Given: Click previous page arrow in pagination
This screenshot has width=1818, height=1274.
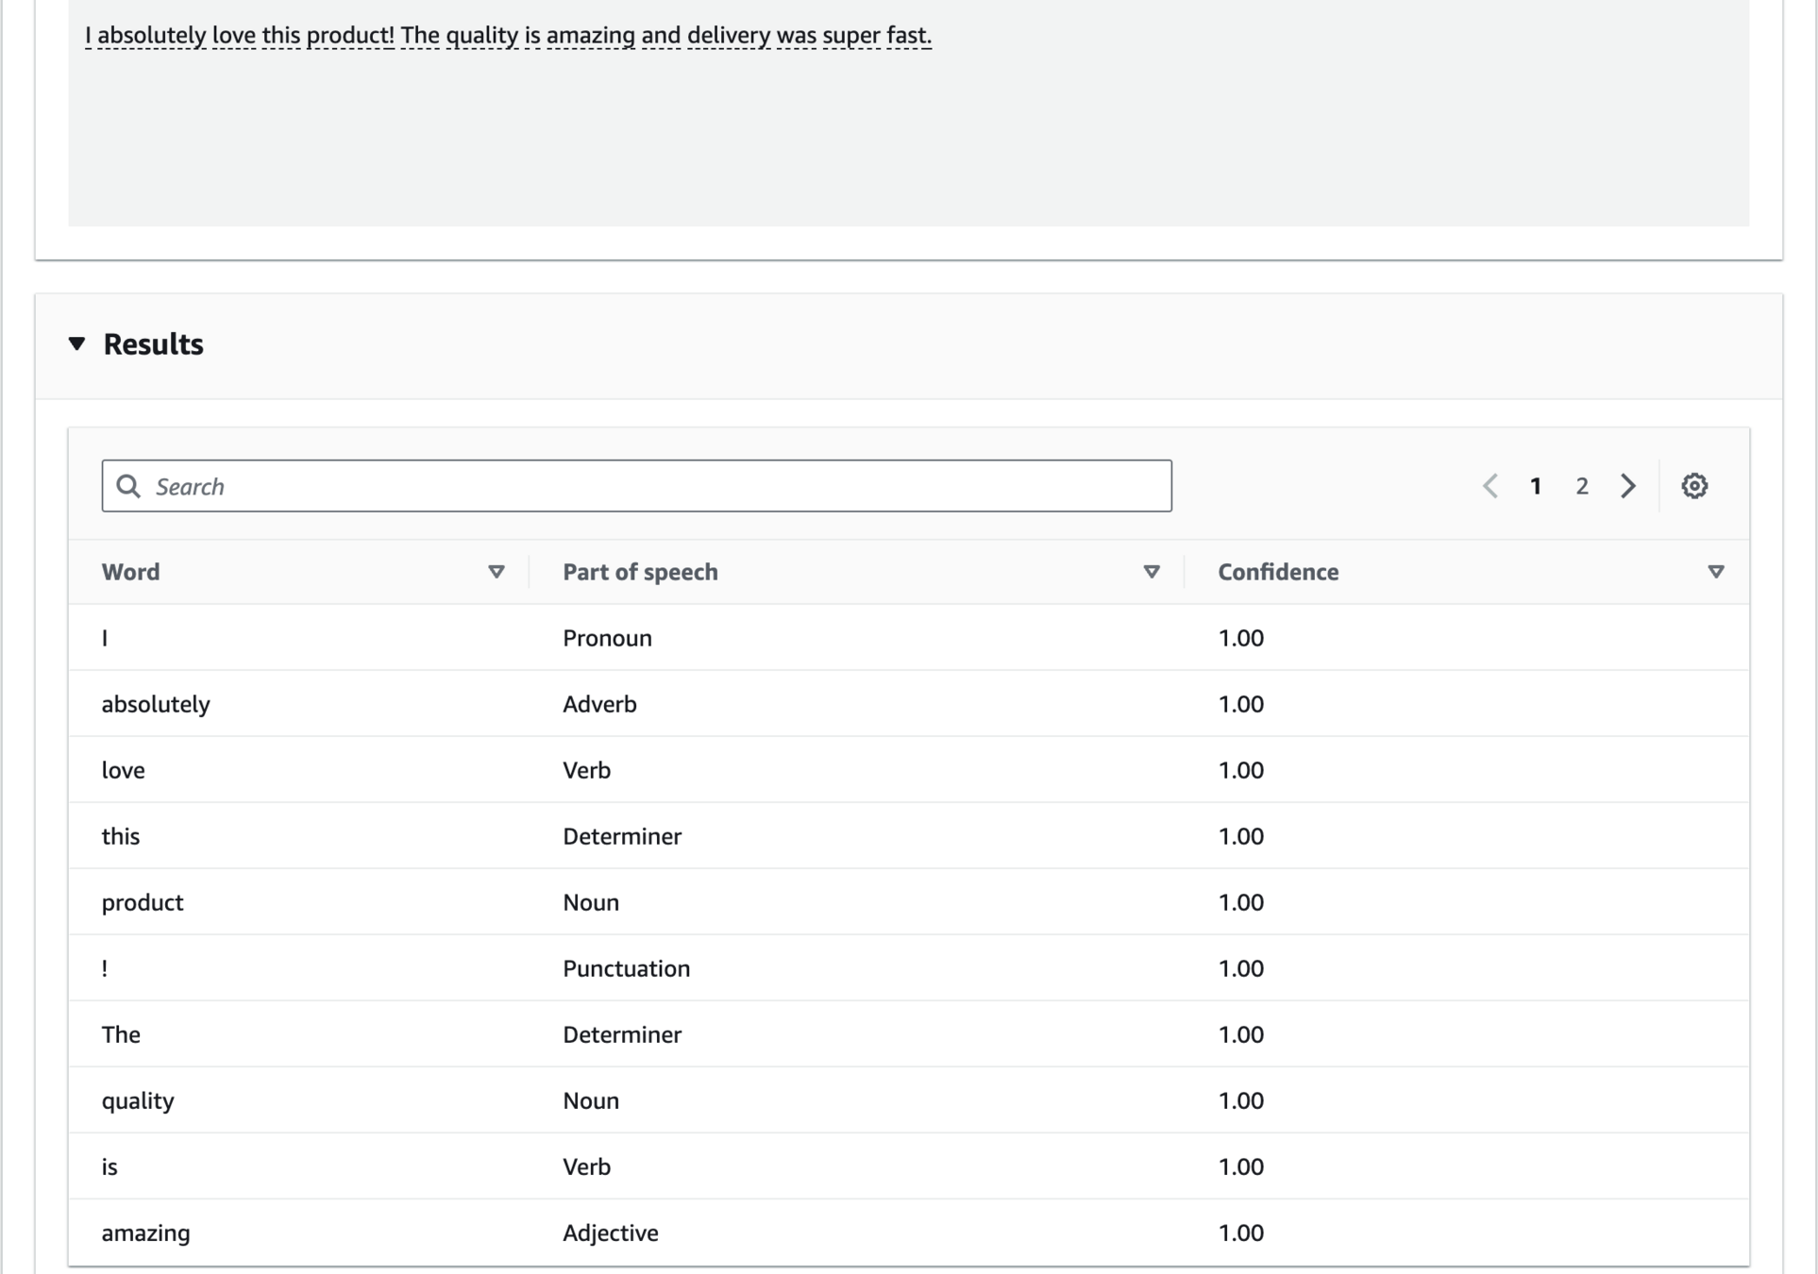Looking at the screenshot, I should pos(1490,486).
